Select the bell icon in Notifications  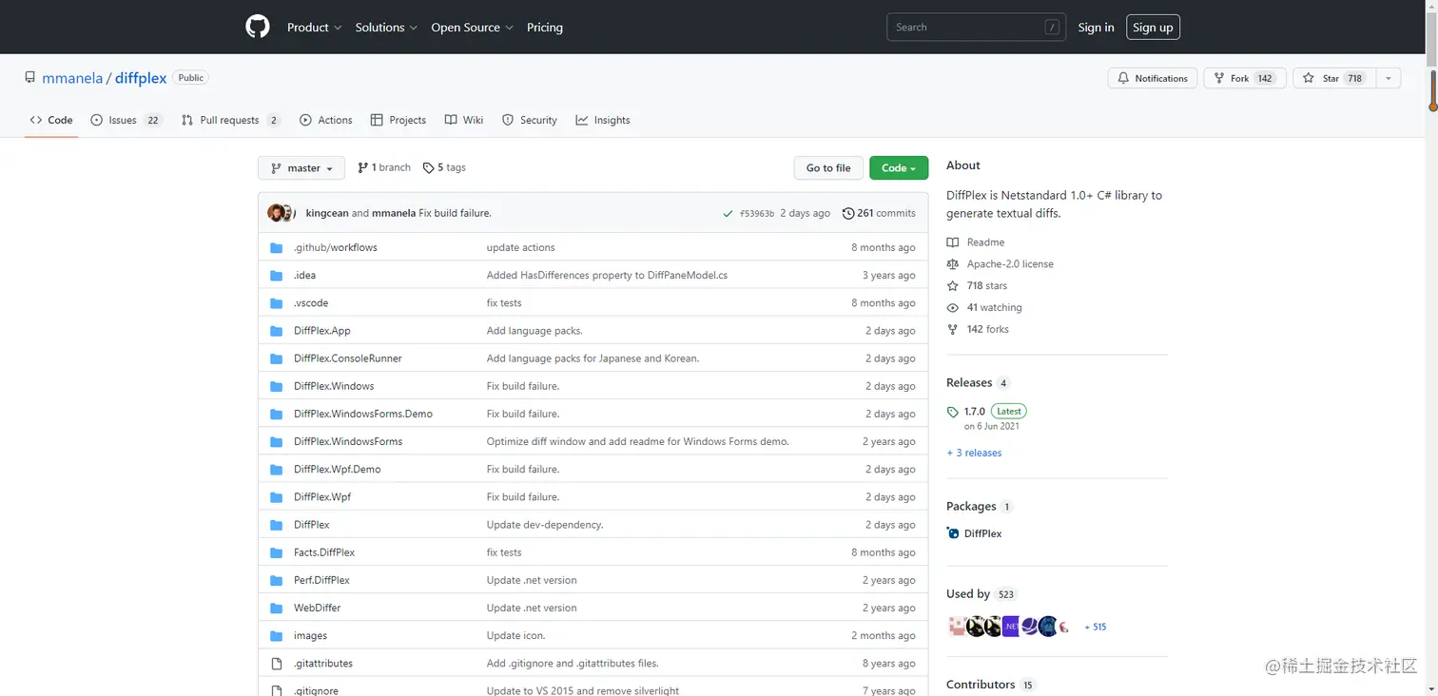pos(1123,78)
